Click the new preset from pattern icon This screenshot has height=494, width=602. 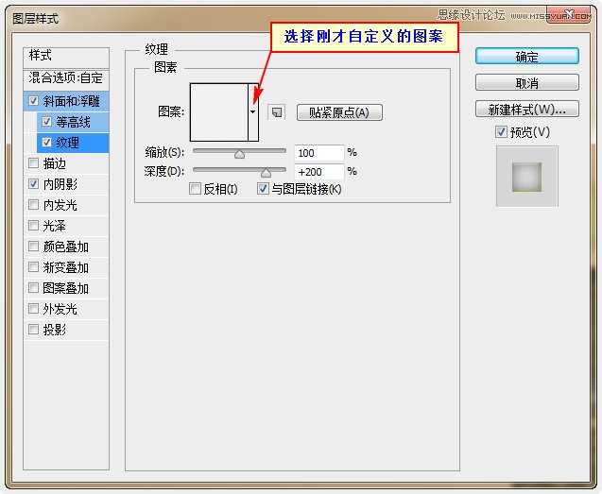click(276, 112)
